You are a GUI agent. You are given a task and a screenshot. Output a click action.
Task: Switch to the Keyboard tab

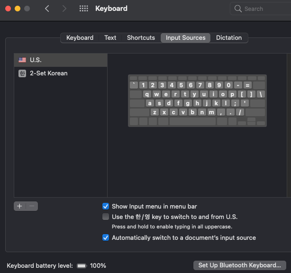80,38
